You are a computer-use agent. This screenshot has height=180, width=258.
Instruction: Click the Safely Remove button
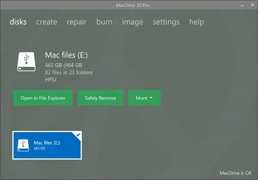(x=100, y=98)
